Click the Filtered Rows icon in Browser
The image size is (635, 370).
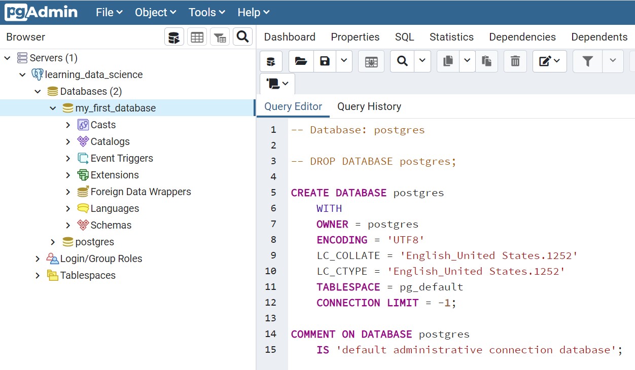click(x=220, y=37)
